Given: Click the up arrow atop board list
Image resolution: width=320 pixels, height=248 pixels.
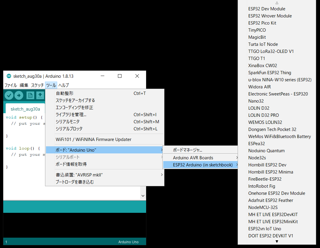Looking at the screenshot, I should (277, 3).
